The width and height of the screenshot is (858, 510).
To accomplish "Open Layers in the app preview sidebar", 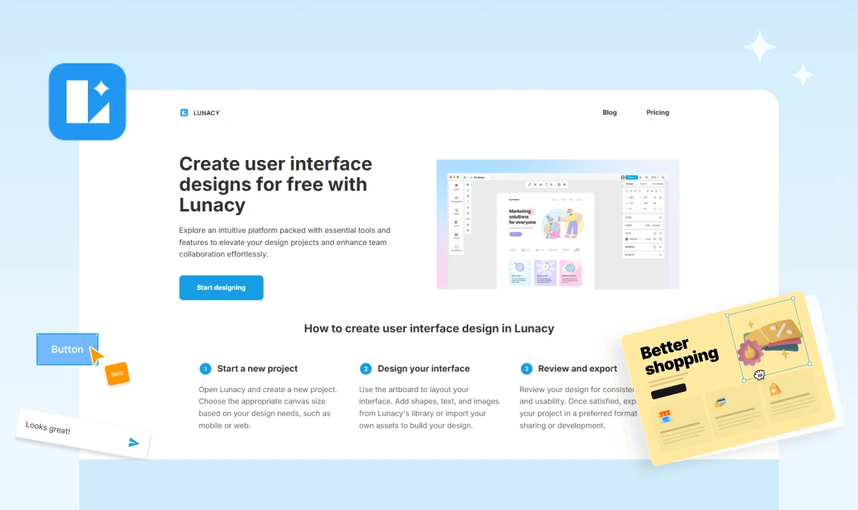I will [x=456, y=188].
